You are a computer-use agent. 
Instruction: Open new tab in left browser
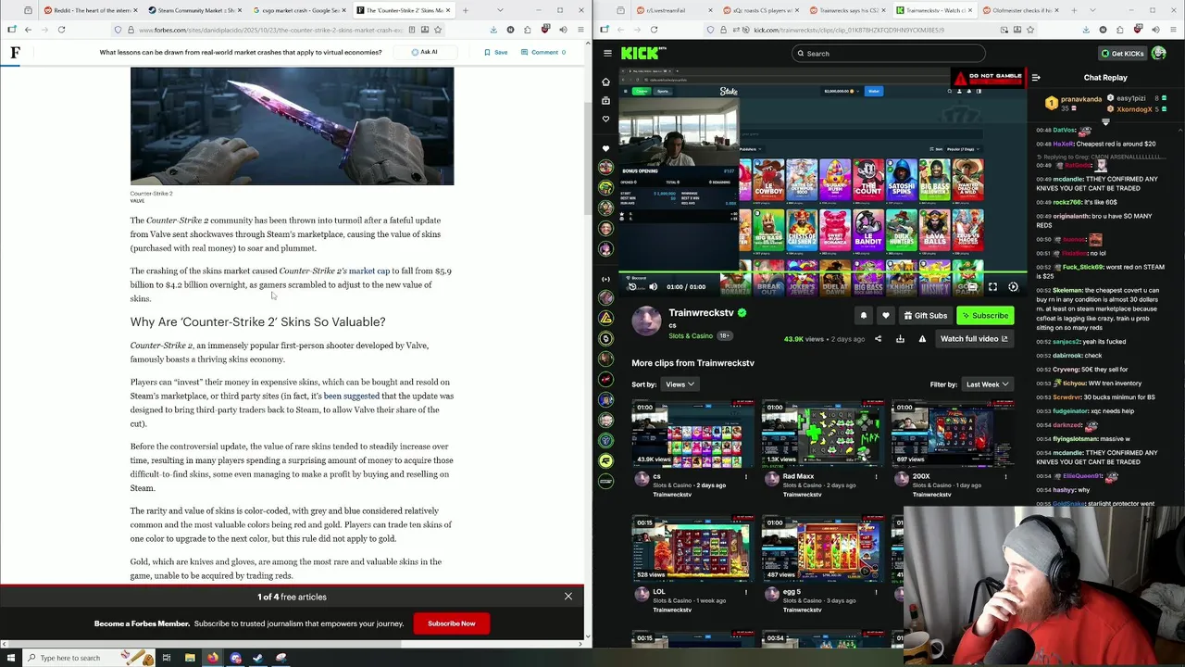[465, 10]
